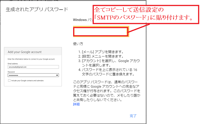The width and height of the screenshot is (201, 124).
Task: Open the 詳細 link
Action: coord(77,104)
